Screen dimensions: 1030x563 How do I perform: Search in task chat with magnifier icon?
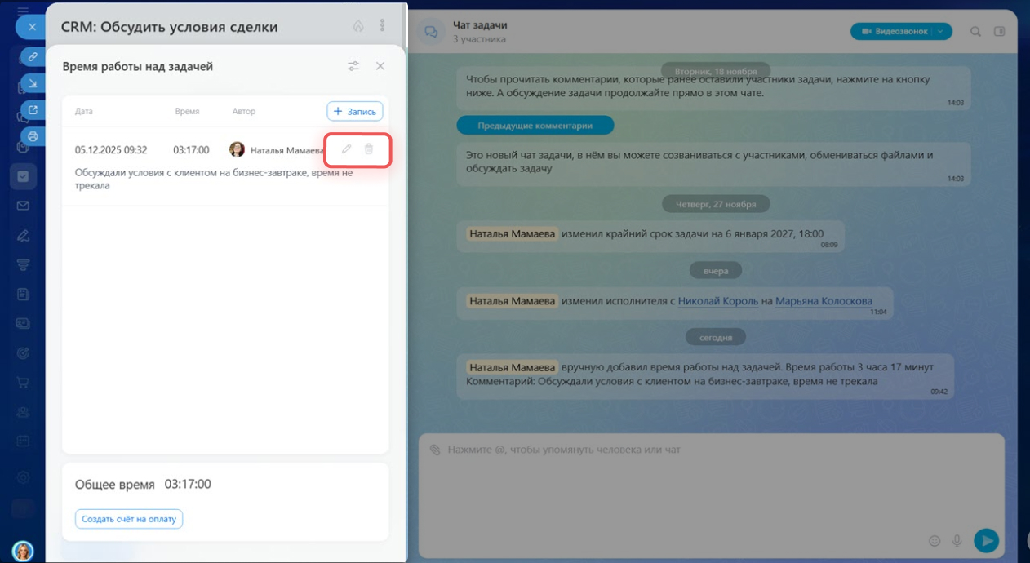[x=975, y=32]
